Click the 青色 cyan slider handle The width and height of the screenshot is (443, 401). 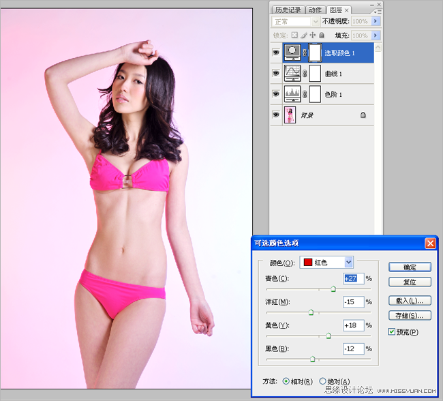[333, 288]
